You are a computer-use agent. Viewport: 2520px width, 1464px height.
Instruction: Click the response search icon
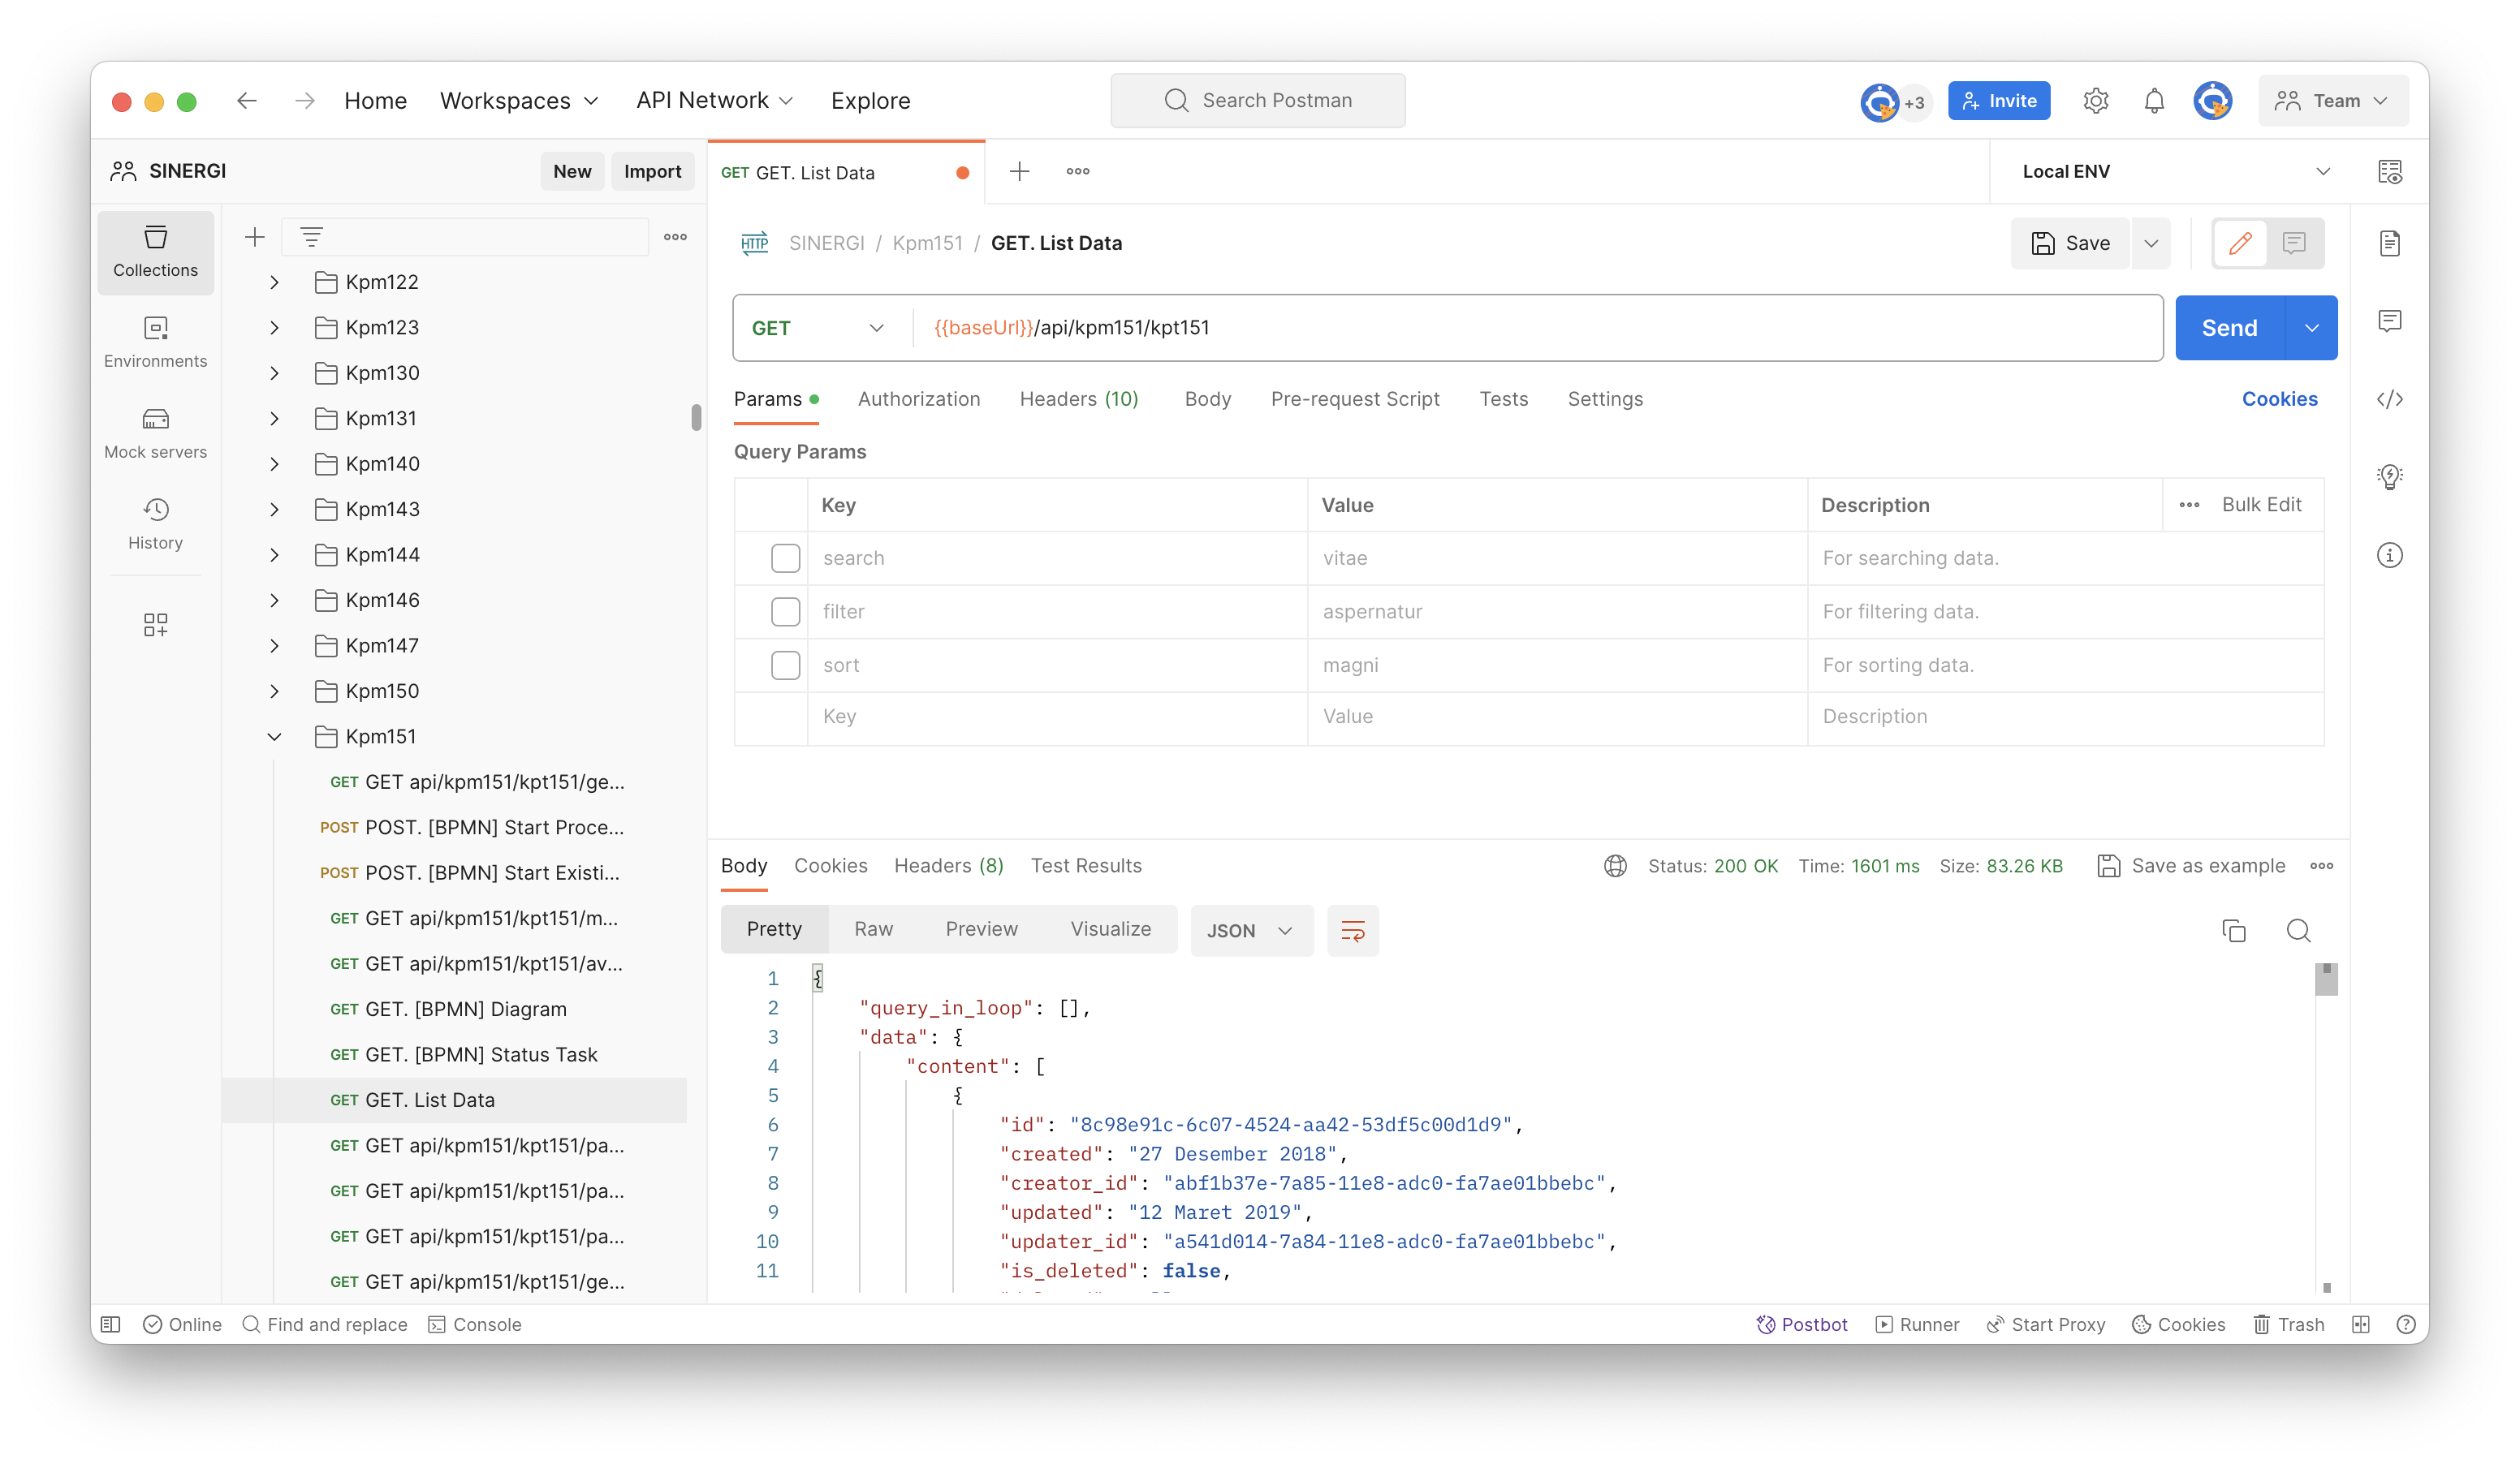click(2298, 930)
